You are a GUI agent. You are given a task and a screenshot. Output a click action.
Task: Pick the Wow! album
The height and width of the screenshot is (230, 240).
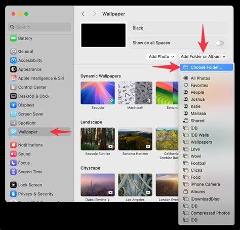tap(207, 156)
